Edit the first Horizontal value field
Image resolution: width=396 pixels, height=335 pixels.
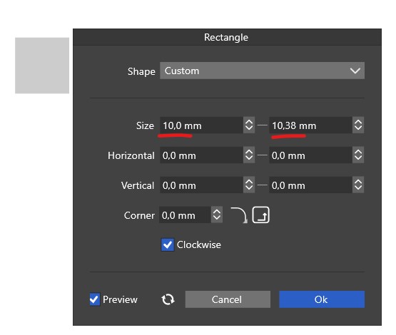(x=201, y=155)
